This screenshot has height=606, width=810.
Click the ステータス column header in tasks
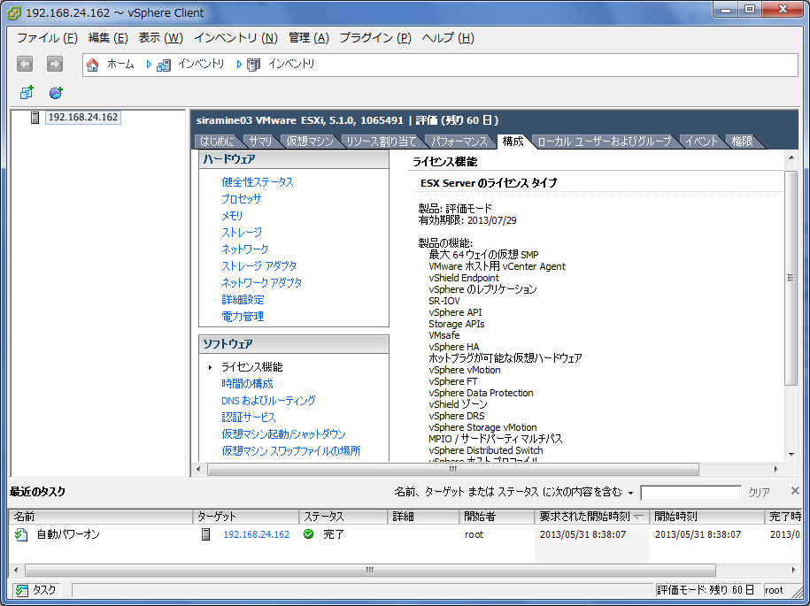[343, 516]
